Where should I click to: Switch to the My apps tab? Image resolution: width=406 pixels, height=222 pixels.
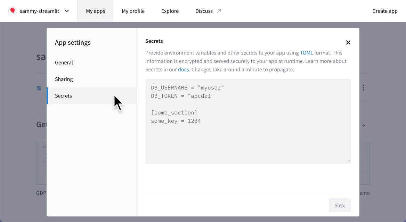95,11
